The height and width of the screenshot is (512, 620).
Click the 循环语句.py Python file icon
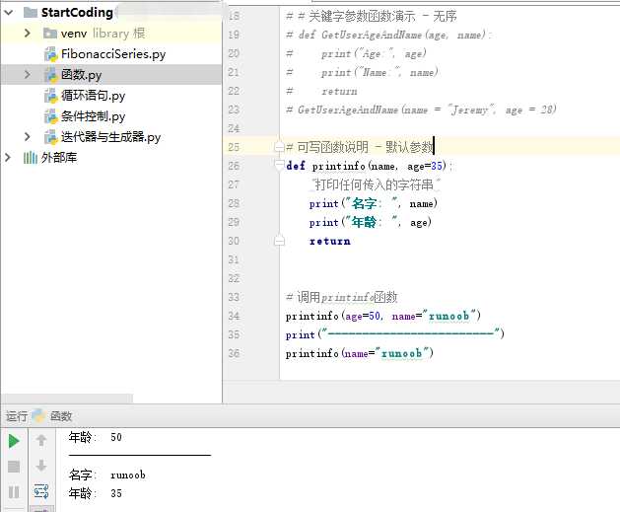[50, 96]
